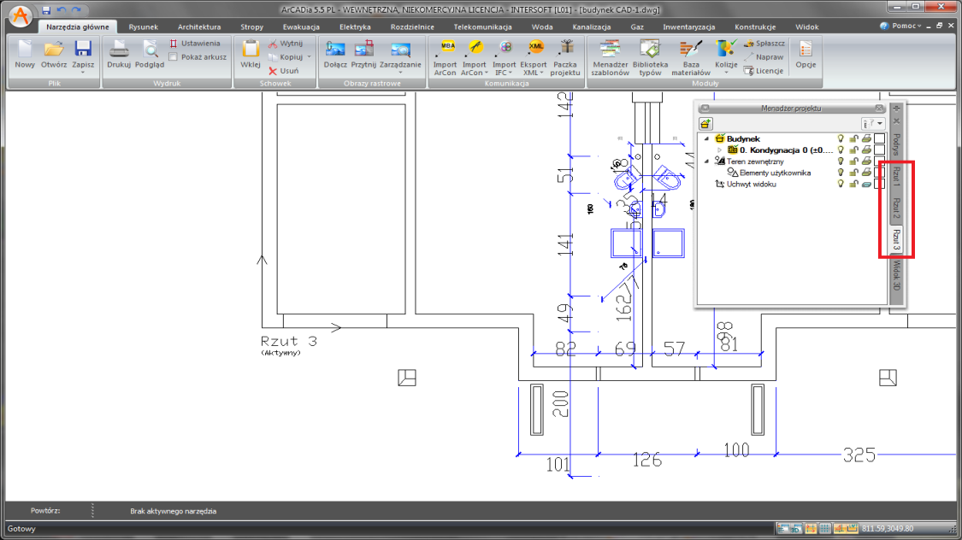The image size is (962, 540).
Task: Collapse the Teren zewnętrzny tree node
Action: [707, 161]
